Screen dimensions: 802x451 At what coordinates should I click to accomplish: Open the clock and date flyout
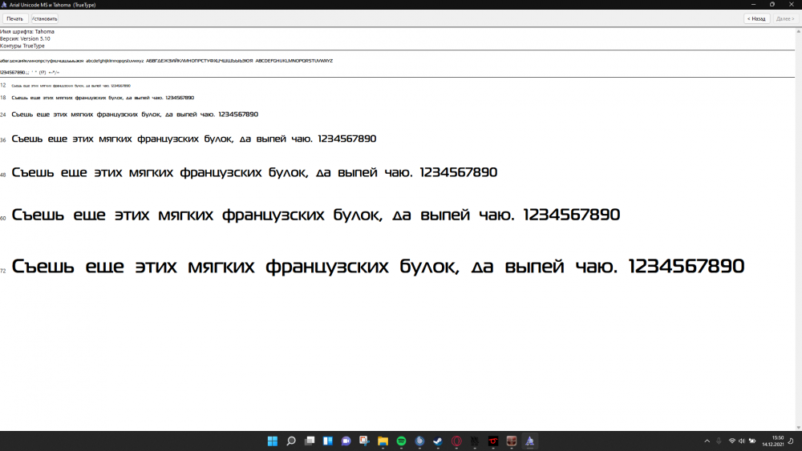(x=776, y=441)
